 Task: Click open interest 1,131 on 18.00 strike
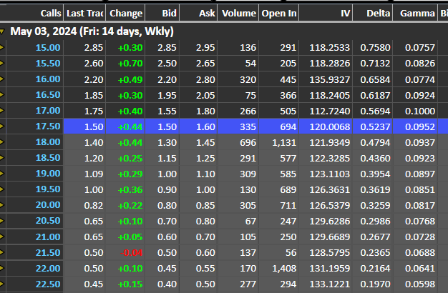(x=284, y=142)
